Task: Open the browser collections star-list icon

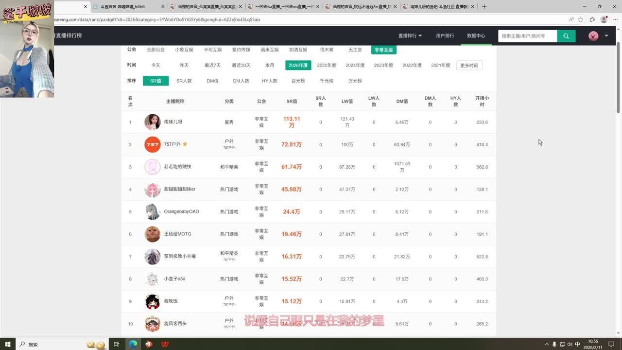Action: (592, 19)
